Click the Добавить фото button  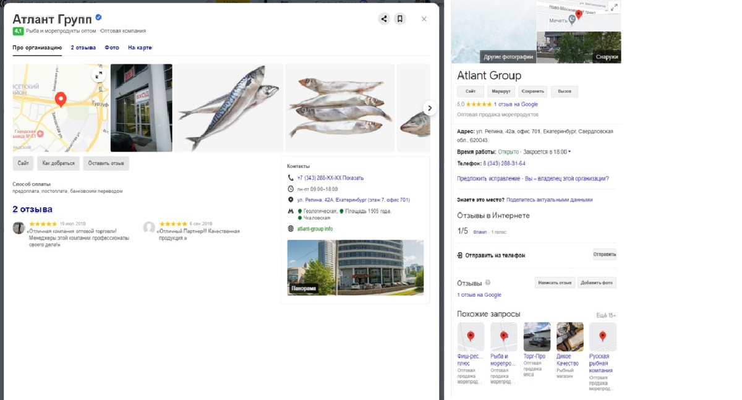tap(597, 283)
